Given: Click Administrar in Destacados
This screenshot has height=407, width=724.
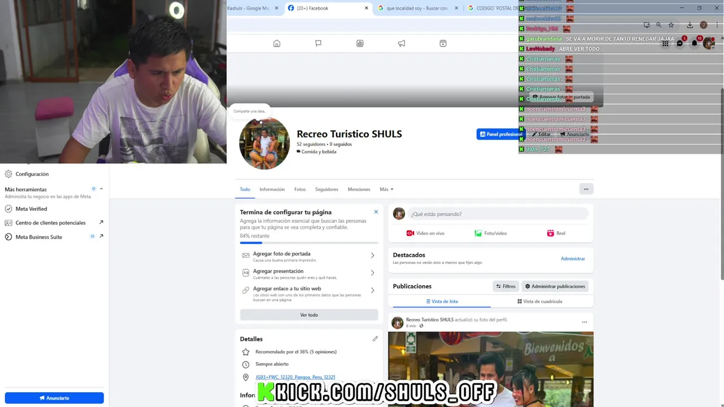Looking at the screenshot, I should point(573,258).
